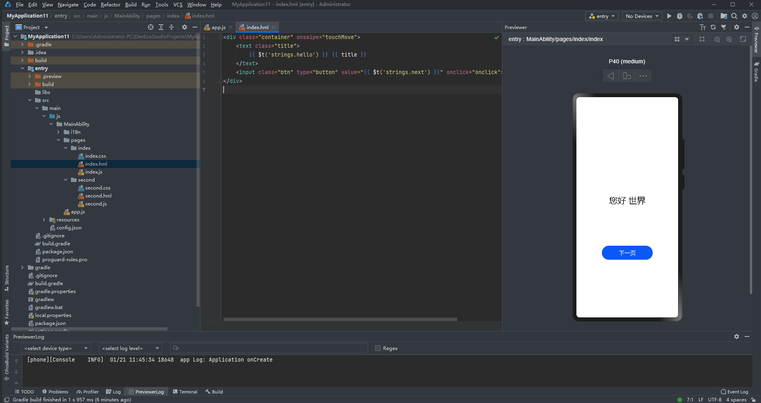Open the File menu

click(x=20, y=4)
